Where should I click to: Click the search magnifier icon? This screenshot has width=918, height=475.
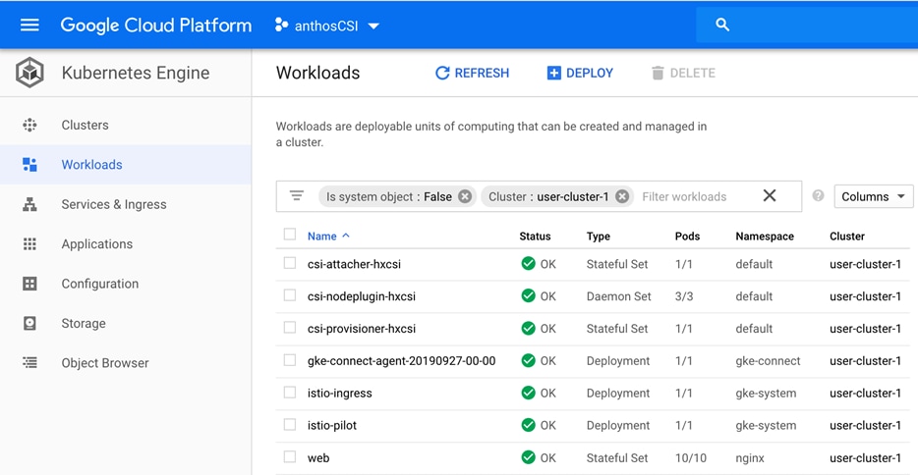point(722,25)
